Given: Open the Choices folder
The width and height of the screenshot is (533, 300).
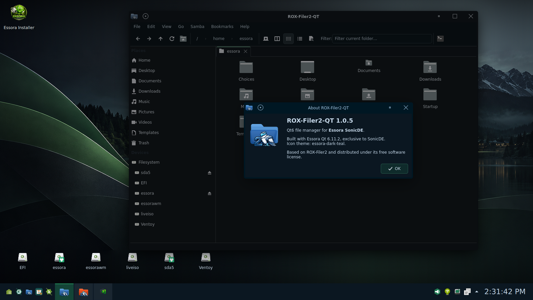Looking at the screenshot, I should tap(246, 71).
